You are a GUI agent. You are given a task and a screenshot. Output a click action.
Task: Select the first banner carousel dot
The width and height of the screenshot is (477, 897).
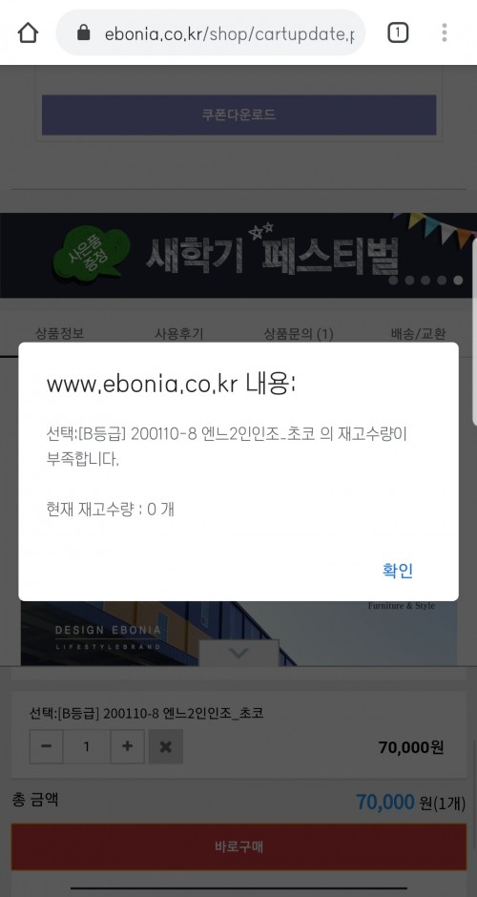click(393, 281)
